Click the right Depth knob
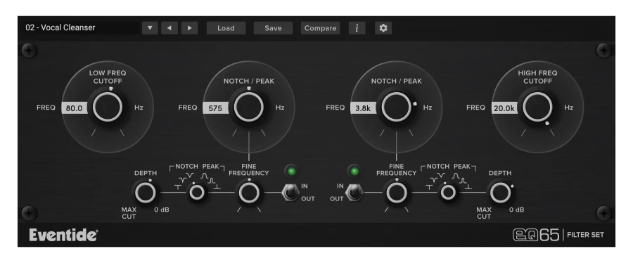 click(x=500, y=193)
